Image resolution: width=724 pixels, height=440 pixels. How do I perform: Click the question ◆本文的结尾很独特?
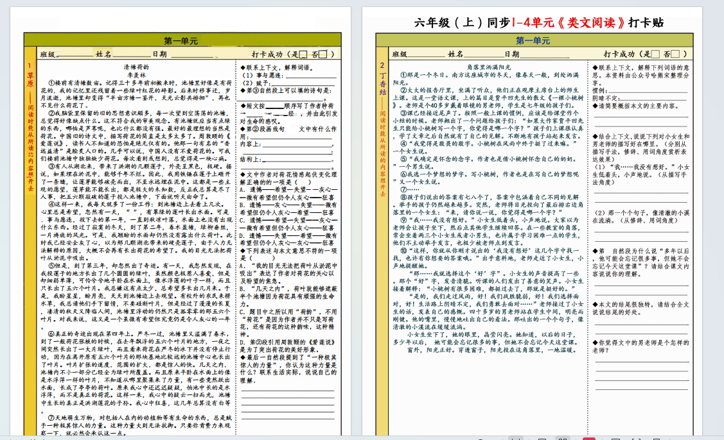point(641,309)
